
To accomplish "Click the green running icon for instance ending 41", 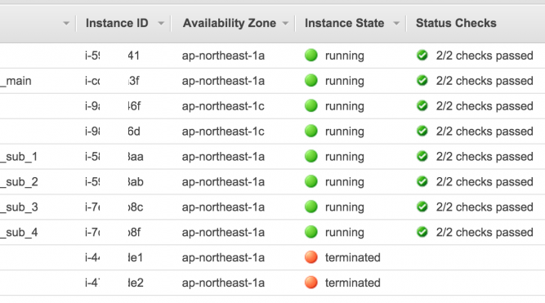I will click(x=311, y=55).
